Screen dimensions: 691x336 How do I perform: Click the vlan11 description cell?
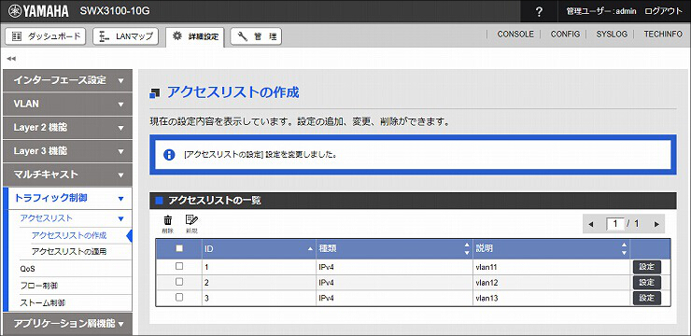click(x=552, y=267)
